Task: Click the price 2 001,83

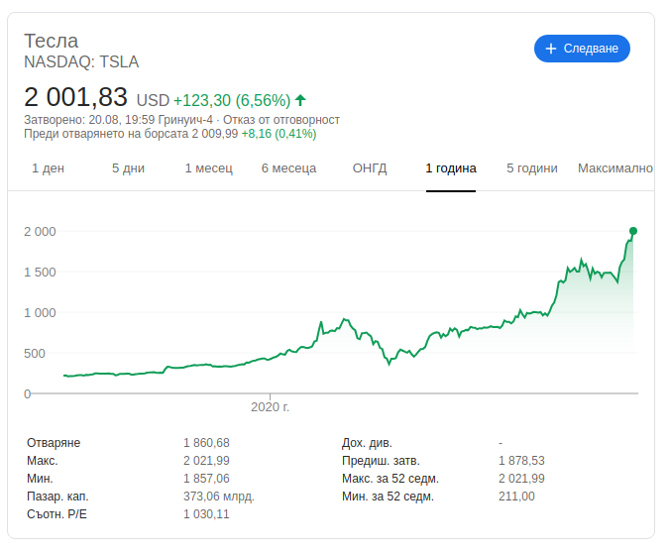Action: (x=75, y=97)
